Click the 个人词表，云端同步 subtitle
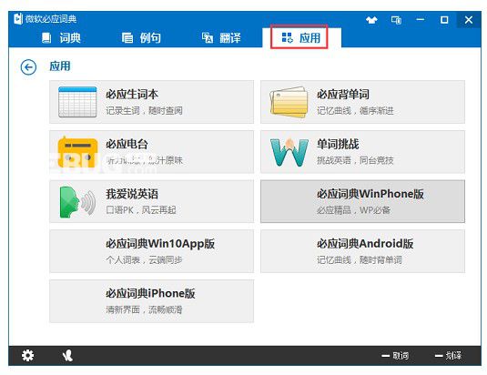Viewport: 487px width, 375px height. click(144, 259)
